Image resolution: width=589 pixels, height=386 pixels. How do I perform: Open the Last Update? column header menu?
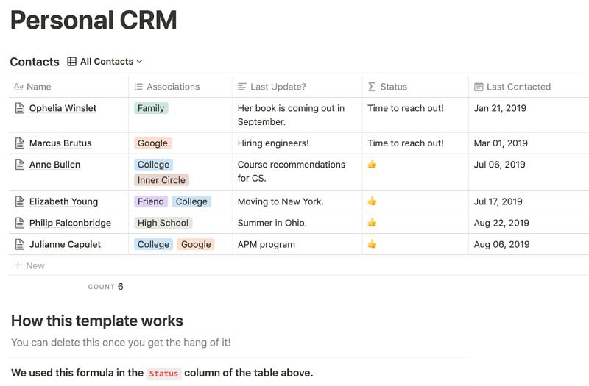pyautogui.click(x=278, y=87)
